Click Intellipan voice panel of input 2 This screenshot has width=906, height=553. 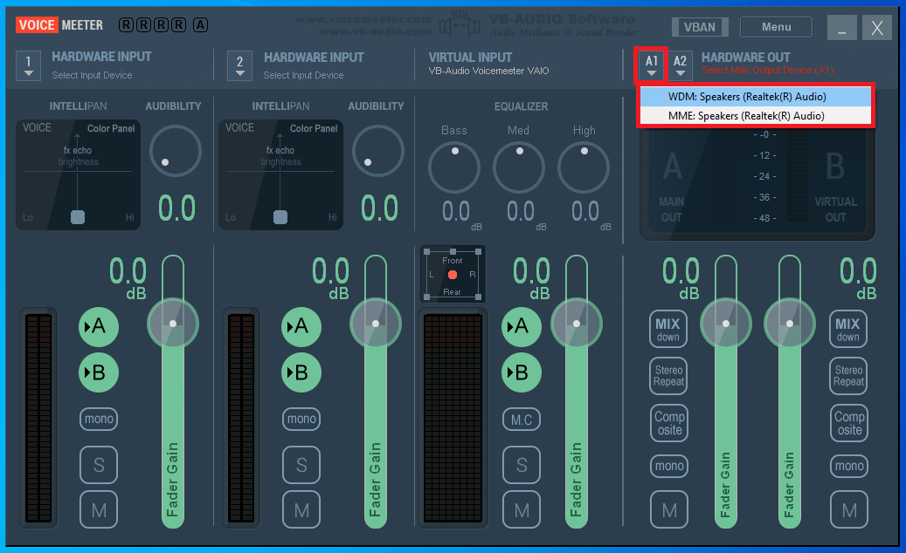280,174
